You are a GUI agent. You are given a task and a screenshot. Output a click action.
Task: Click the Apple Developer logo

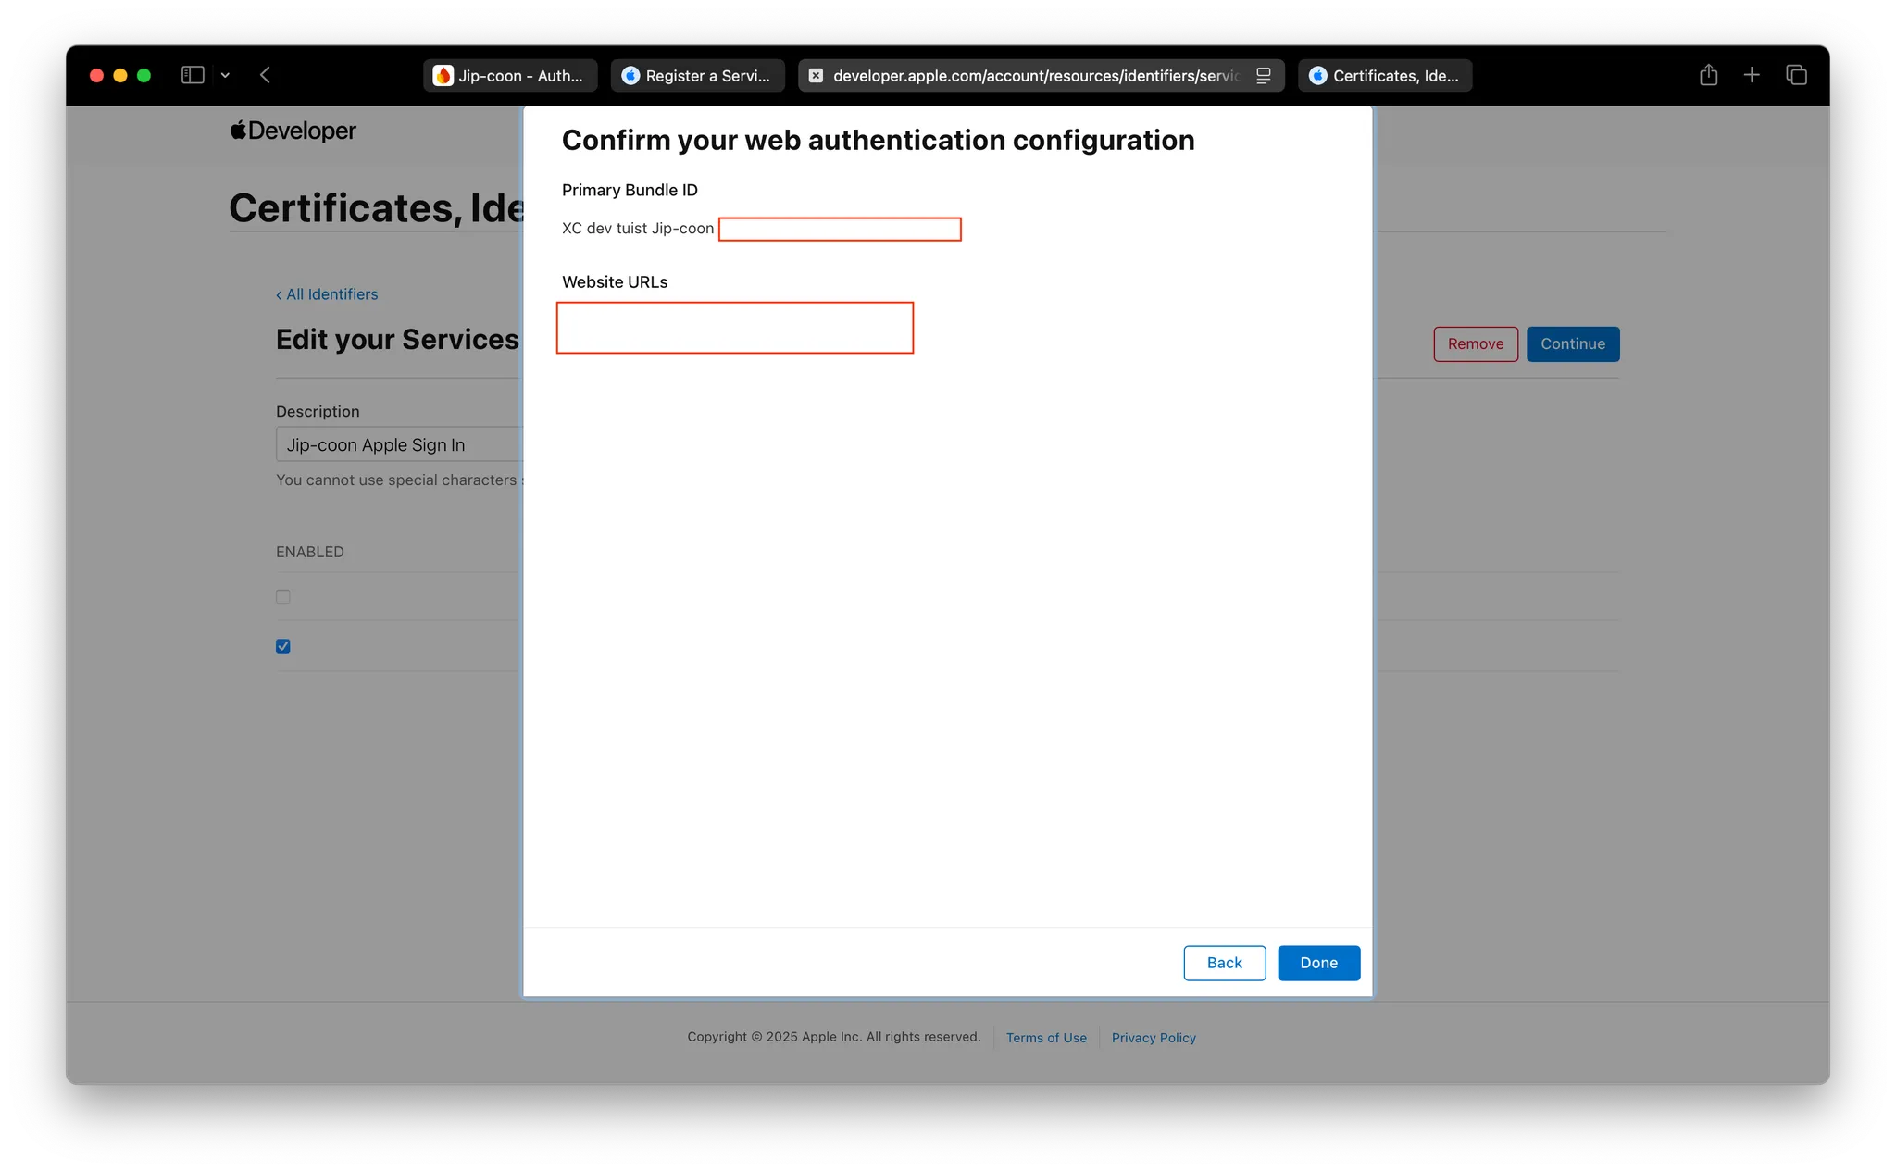[x=293, y=131]
